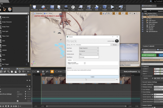This screenshot has width=163, height=108.
Task: Toggle visibility of Sky Sphere in outliner
Action: point(143,26)
